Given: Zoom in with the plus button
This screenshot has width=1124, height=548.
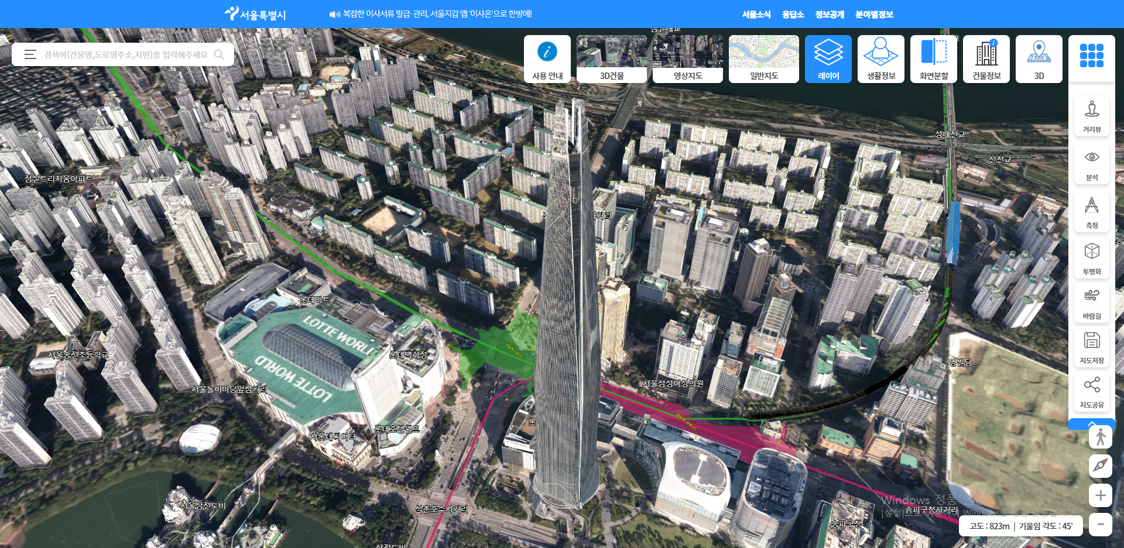Looking at the screenshot, I should tap(1101, 495).
